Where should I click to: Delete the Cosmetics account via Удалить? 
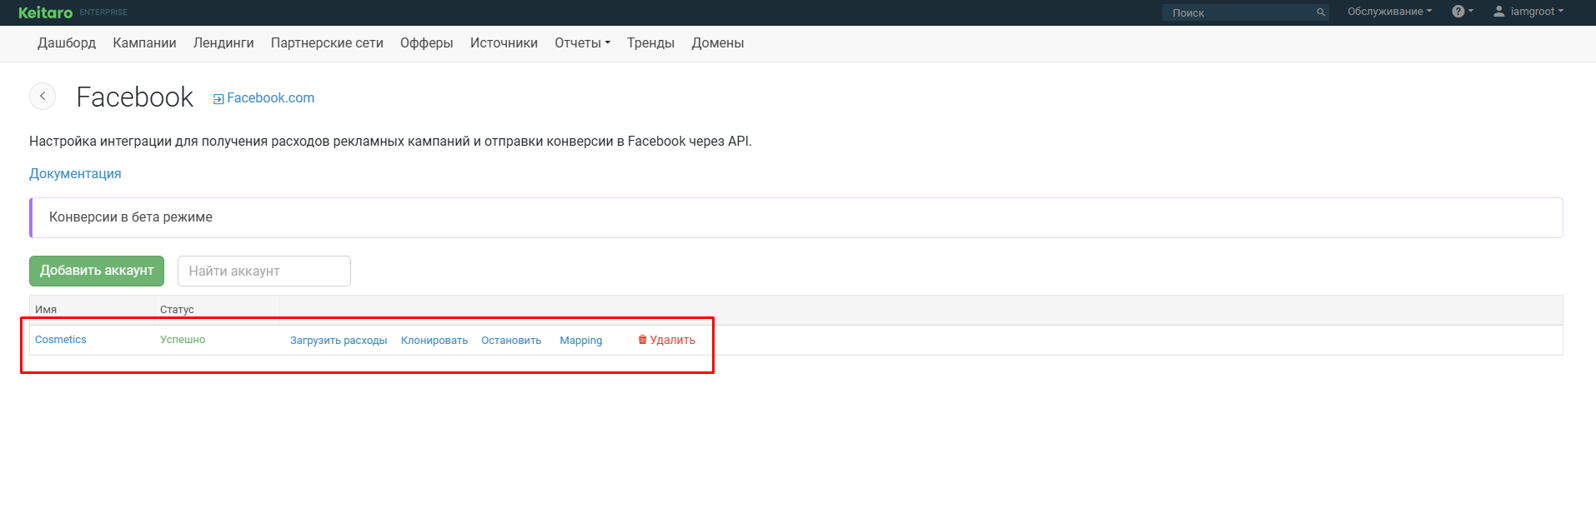667,340
